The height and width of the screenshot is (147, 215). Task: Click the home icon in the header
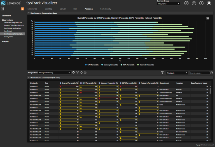(x=209, y=3)
